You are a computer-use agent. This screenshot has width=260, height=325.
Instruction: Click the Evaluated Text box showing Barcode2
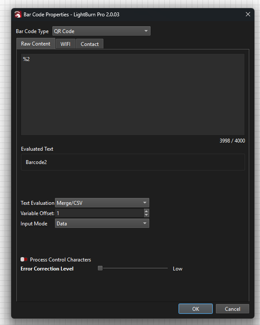133,162
